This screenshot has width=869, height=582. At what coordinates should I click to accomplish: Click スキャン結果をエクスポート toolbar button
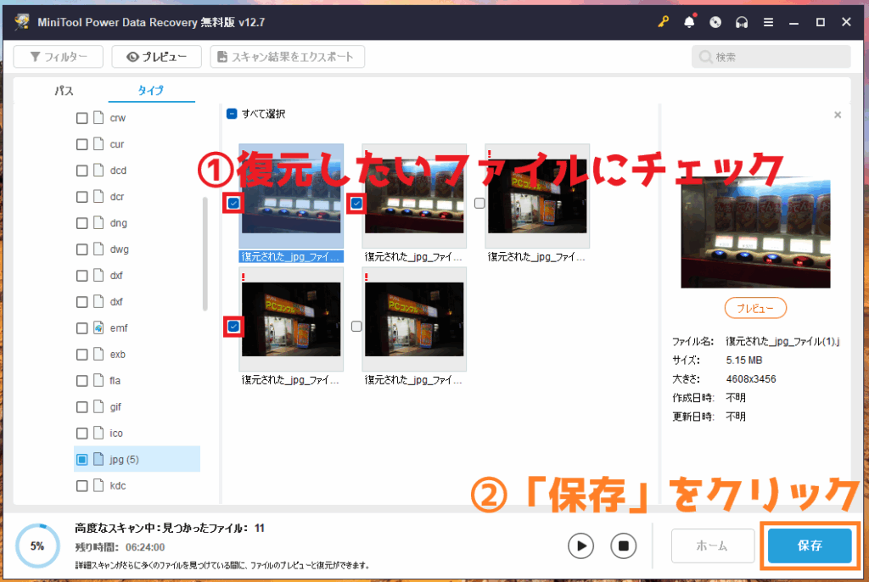pyautogui.click(x=288, y=57)
